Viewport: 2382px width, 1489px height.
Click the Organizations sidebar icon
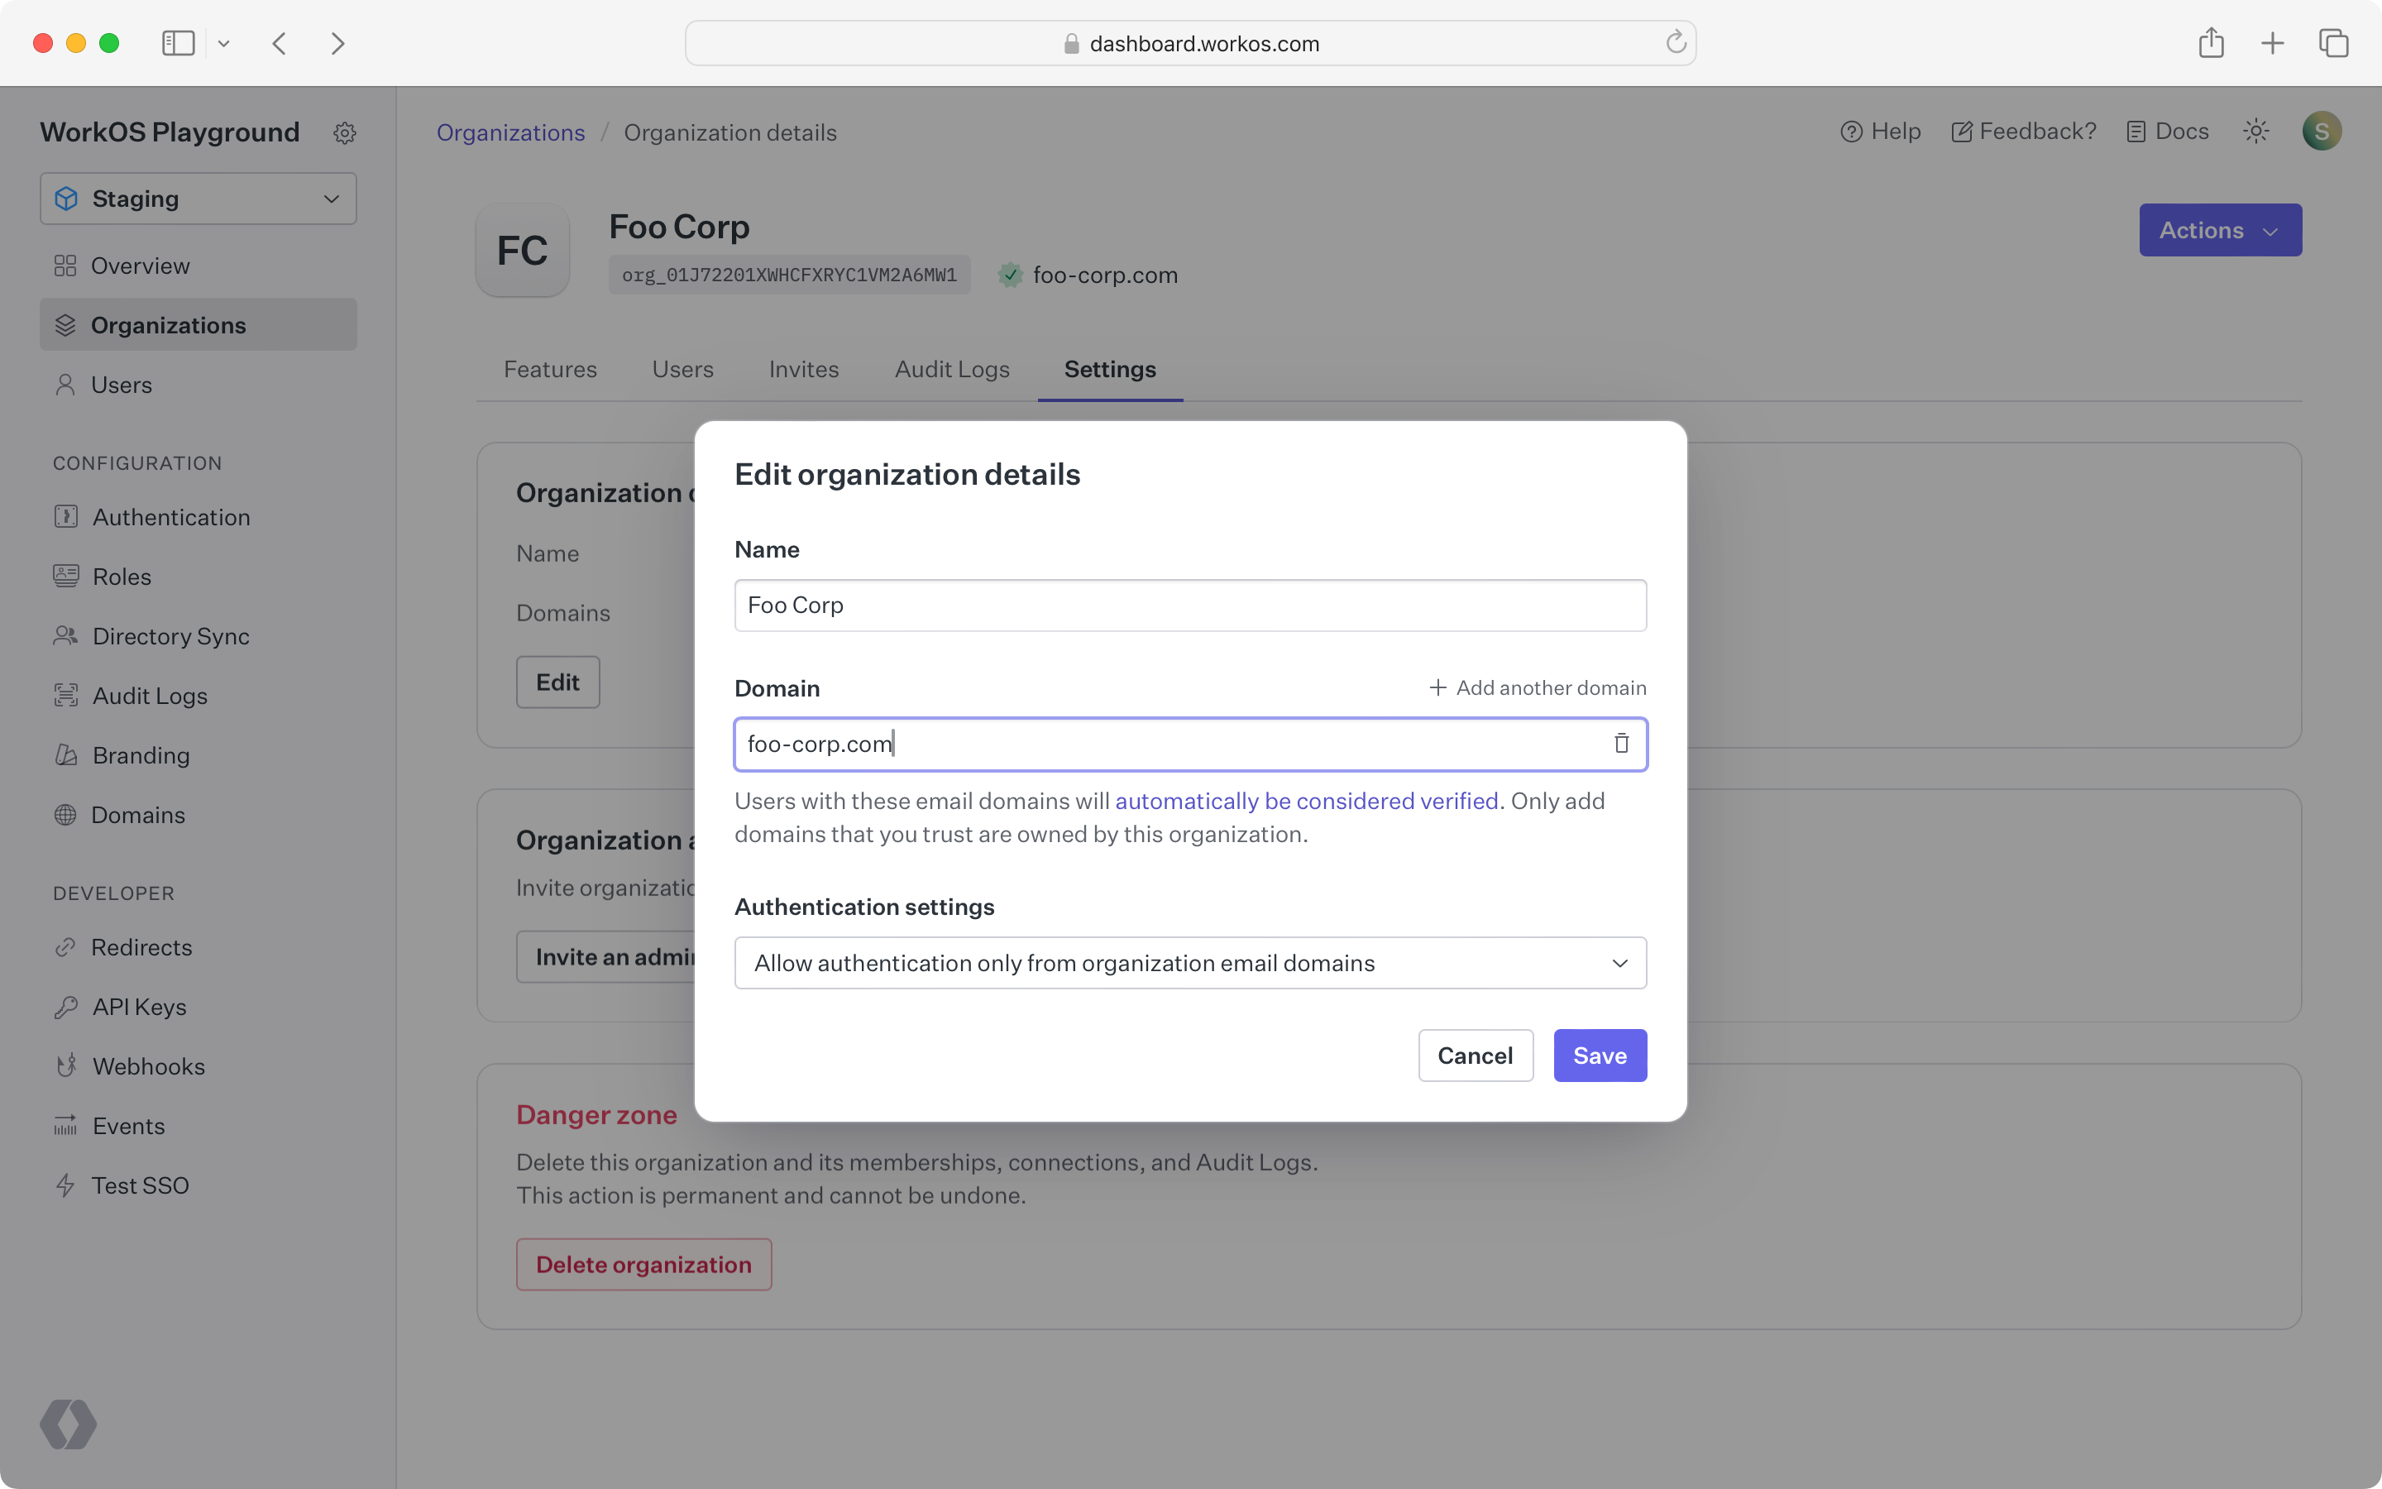[x=65, y=324]
